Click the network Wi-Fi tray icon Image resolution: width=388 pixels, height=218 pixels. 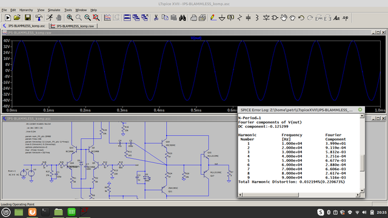[x=357, y=213]
